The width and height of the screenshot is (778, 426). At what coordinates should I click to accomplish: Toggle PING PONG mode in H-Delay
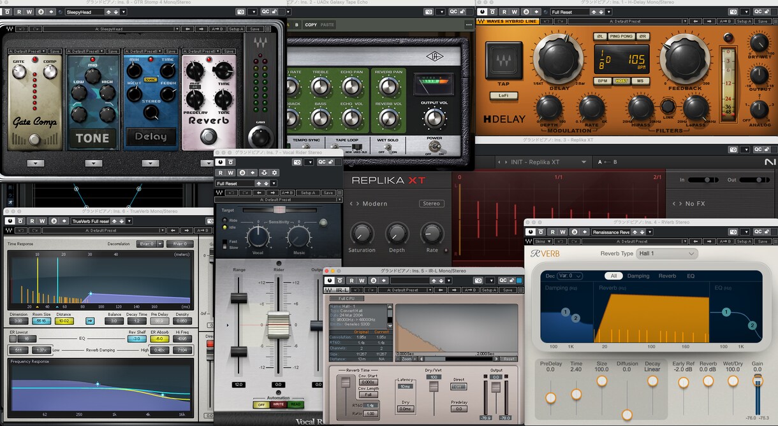coord(621,36)
